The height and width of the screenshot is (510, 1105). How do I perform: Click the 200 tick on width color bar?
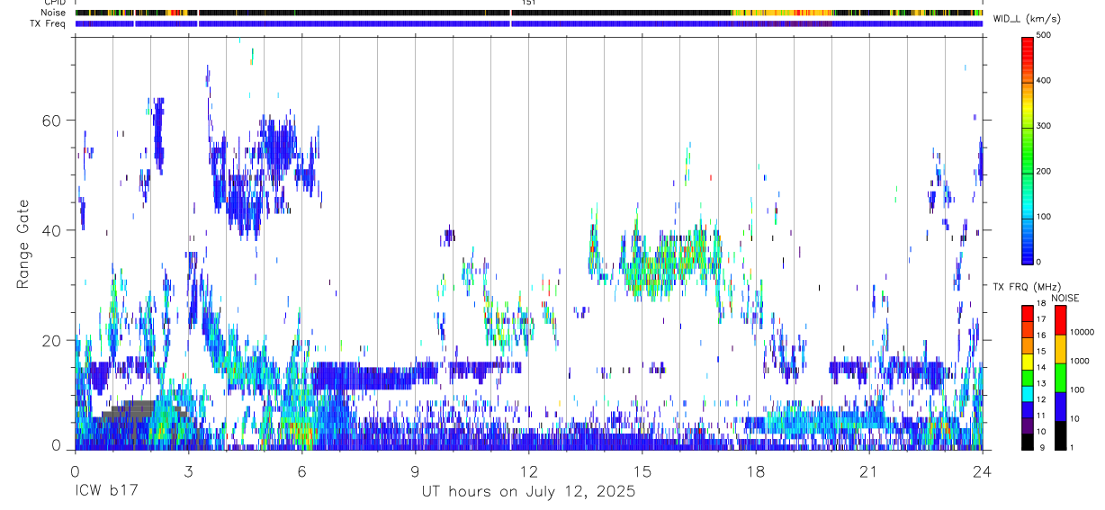[x=1044, y=171]
